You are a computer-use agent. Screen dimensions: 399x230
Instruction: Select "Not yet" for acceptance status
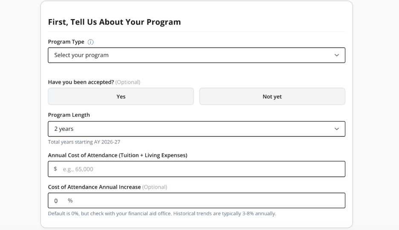point(272,97)
